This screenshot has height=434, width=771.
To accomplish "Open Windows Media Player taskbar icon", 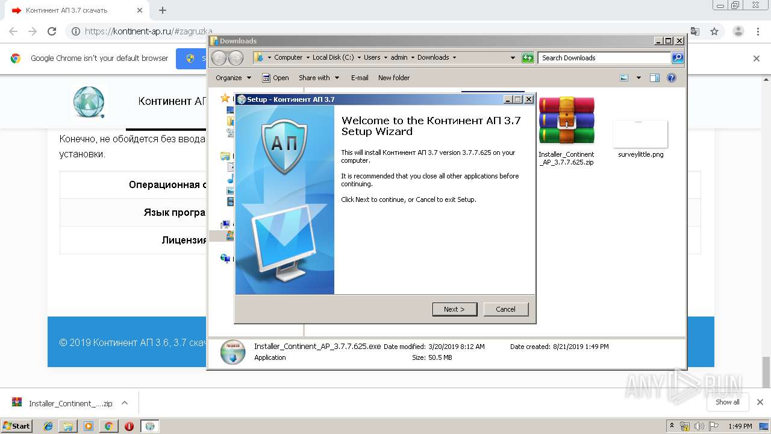I will tap(89, 426).
